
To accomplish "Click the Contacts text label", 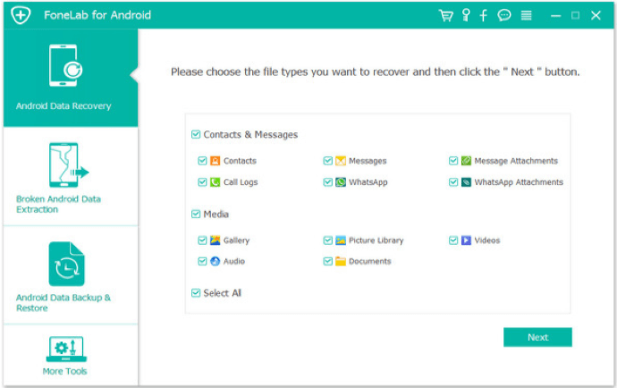I will 240,161.
